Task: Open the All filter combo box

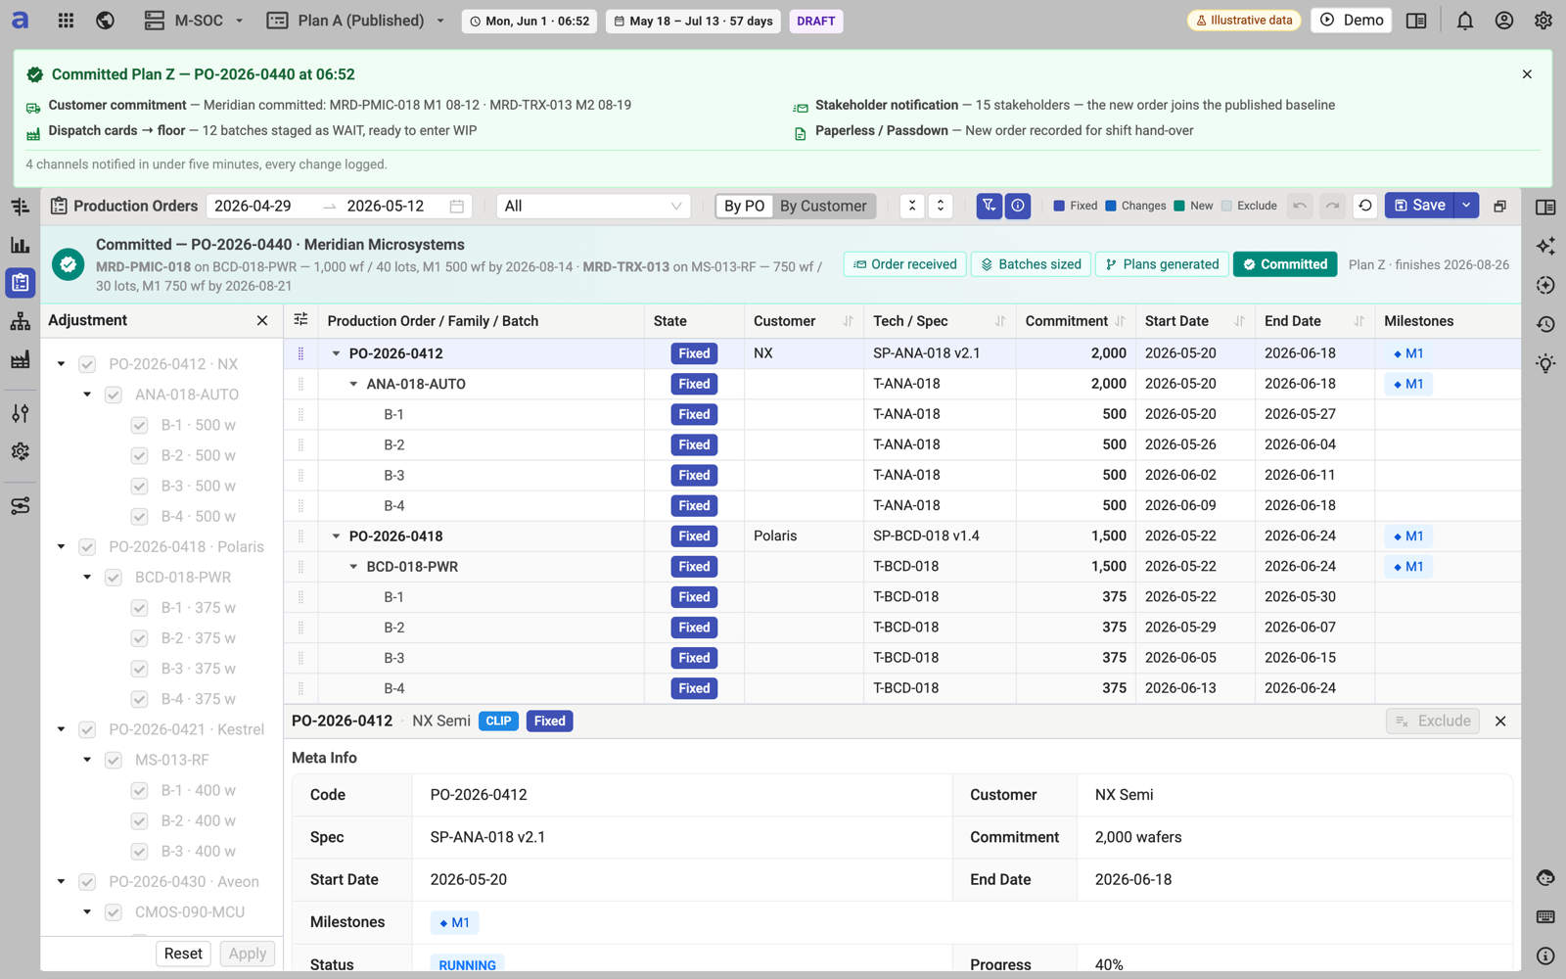Action: (x=593, y=206)
